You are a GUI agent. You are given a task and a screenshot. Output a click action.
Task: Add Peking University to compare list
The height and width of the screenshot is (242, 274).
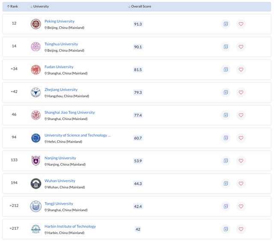point(226,24)
